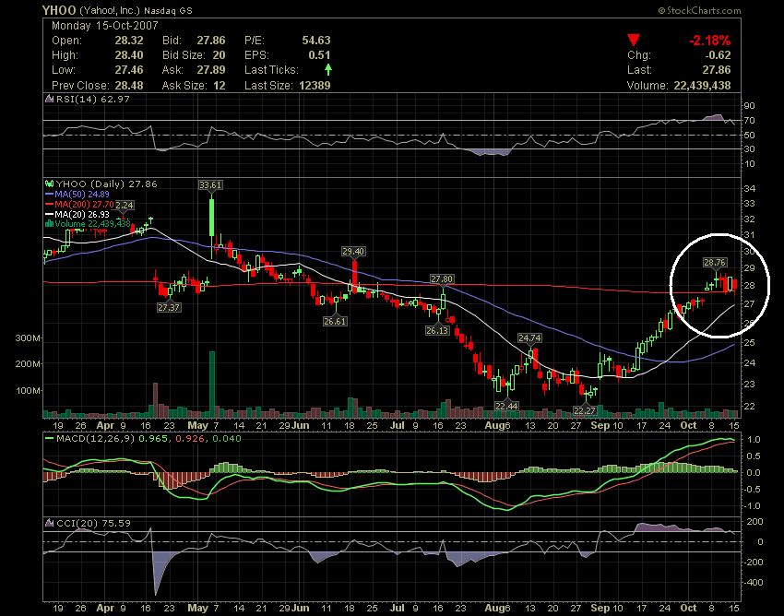Click the CCI(20) 75.59 indicator label

pyautogui.click(x=93, y=523)
